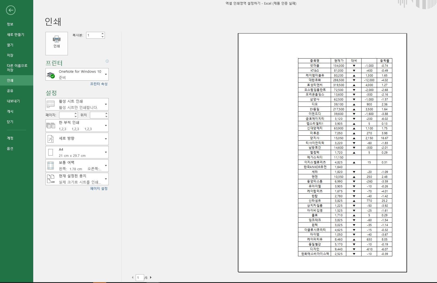Viewport: 437px width, 283px height.
Task: Click the 286,500 price cell in the preview
Action: tap(339, 80)
